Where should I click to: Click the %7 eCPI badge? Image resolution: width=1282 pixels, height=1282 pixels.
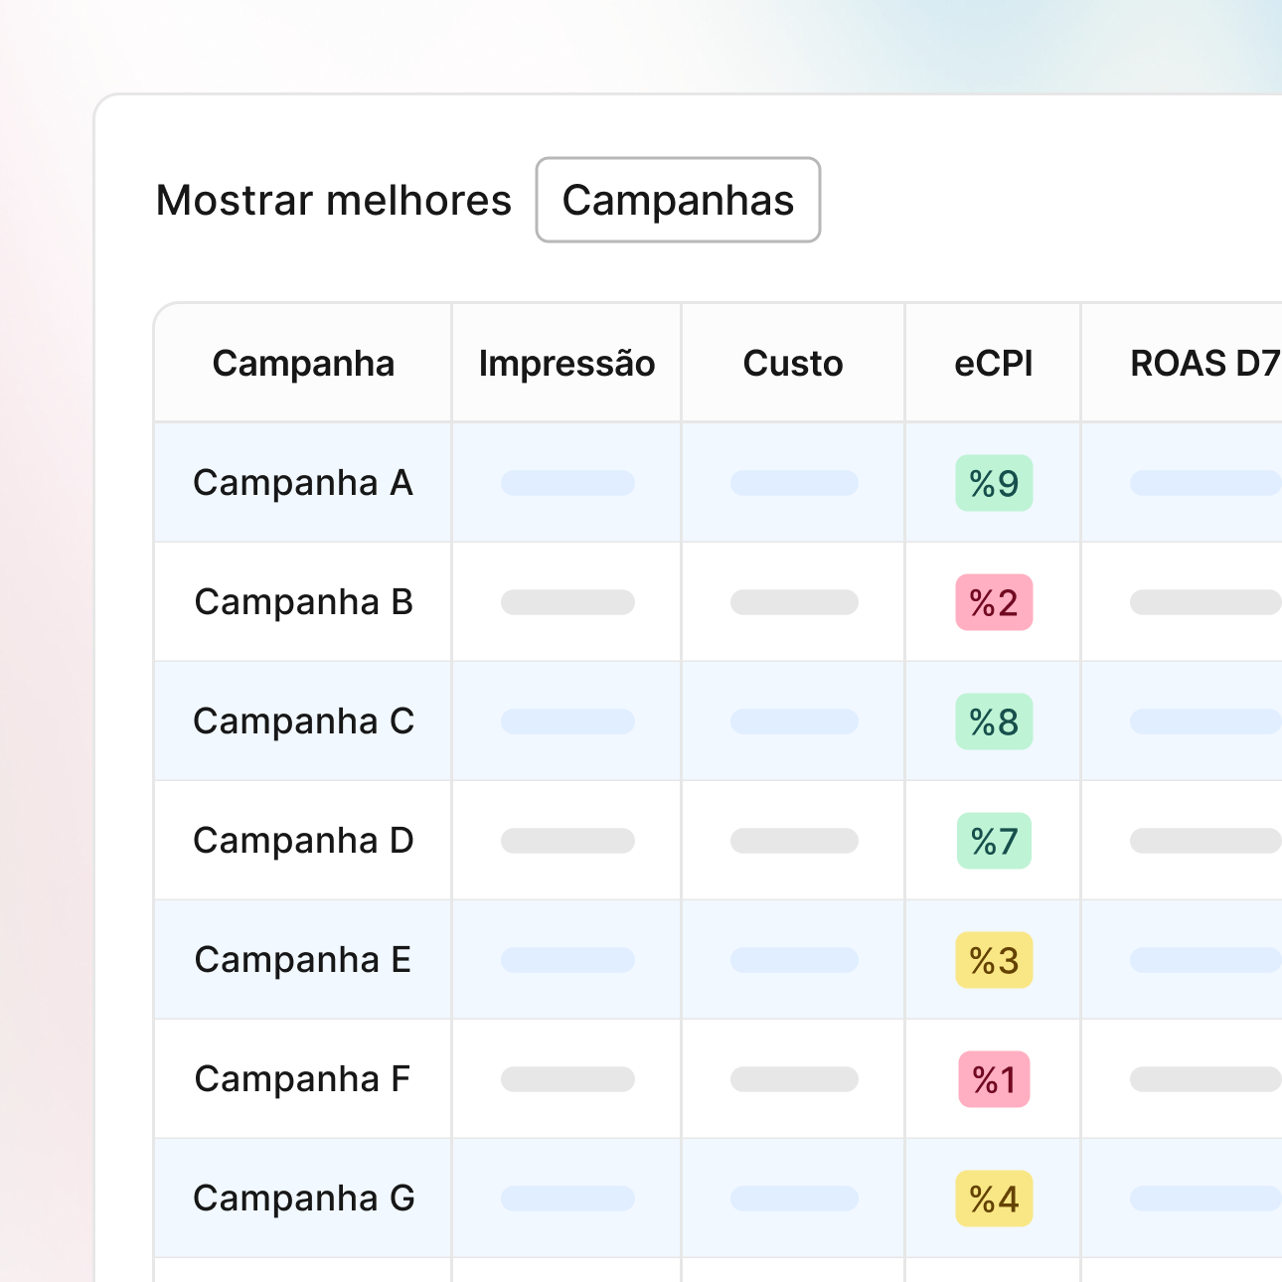(994, 842)
